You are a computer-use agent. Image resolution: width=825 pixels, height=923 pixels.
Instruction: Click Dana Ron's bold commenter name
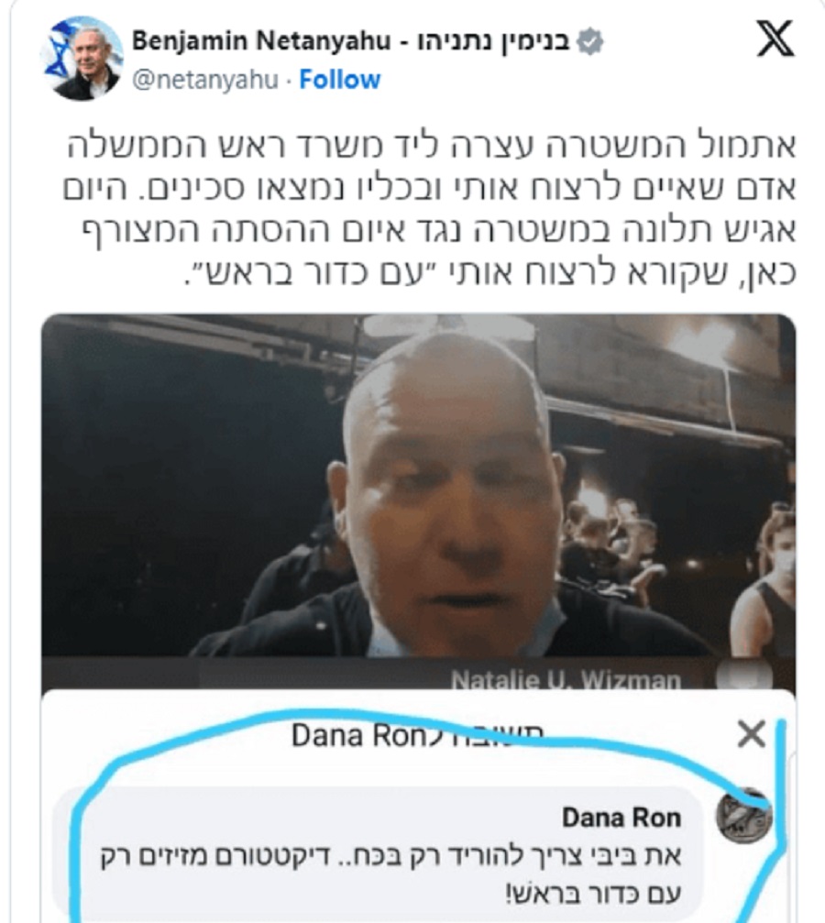tap(621, 818)
